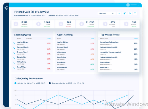148x109 pixels.
Task: Click phone icon beside Maurice Obrien
Action: coord(14,43)
